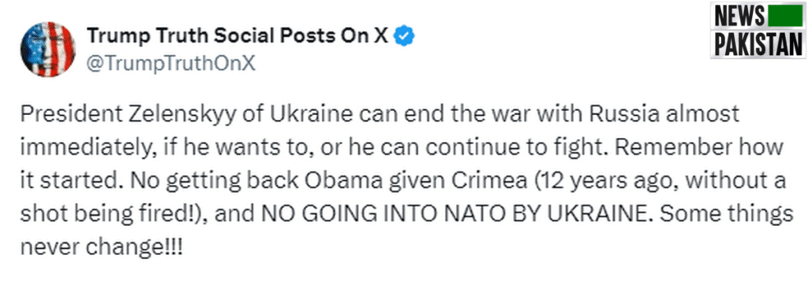Click the text 'Remember how' in the post
This screenshot has height=300, width=808.
click(700, 147)
